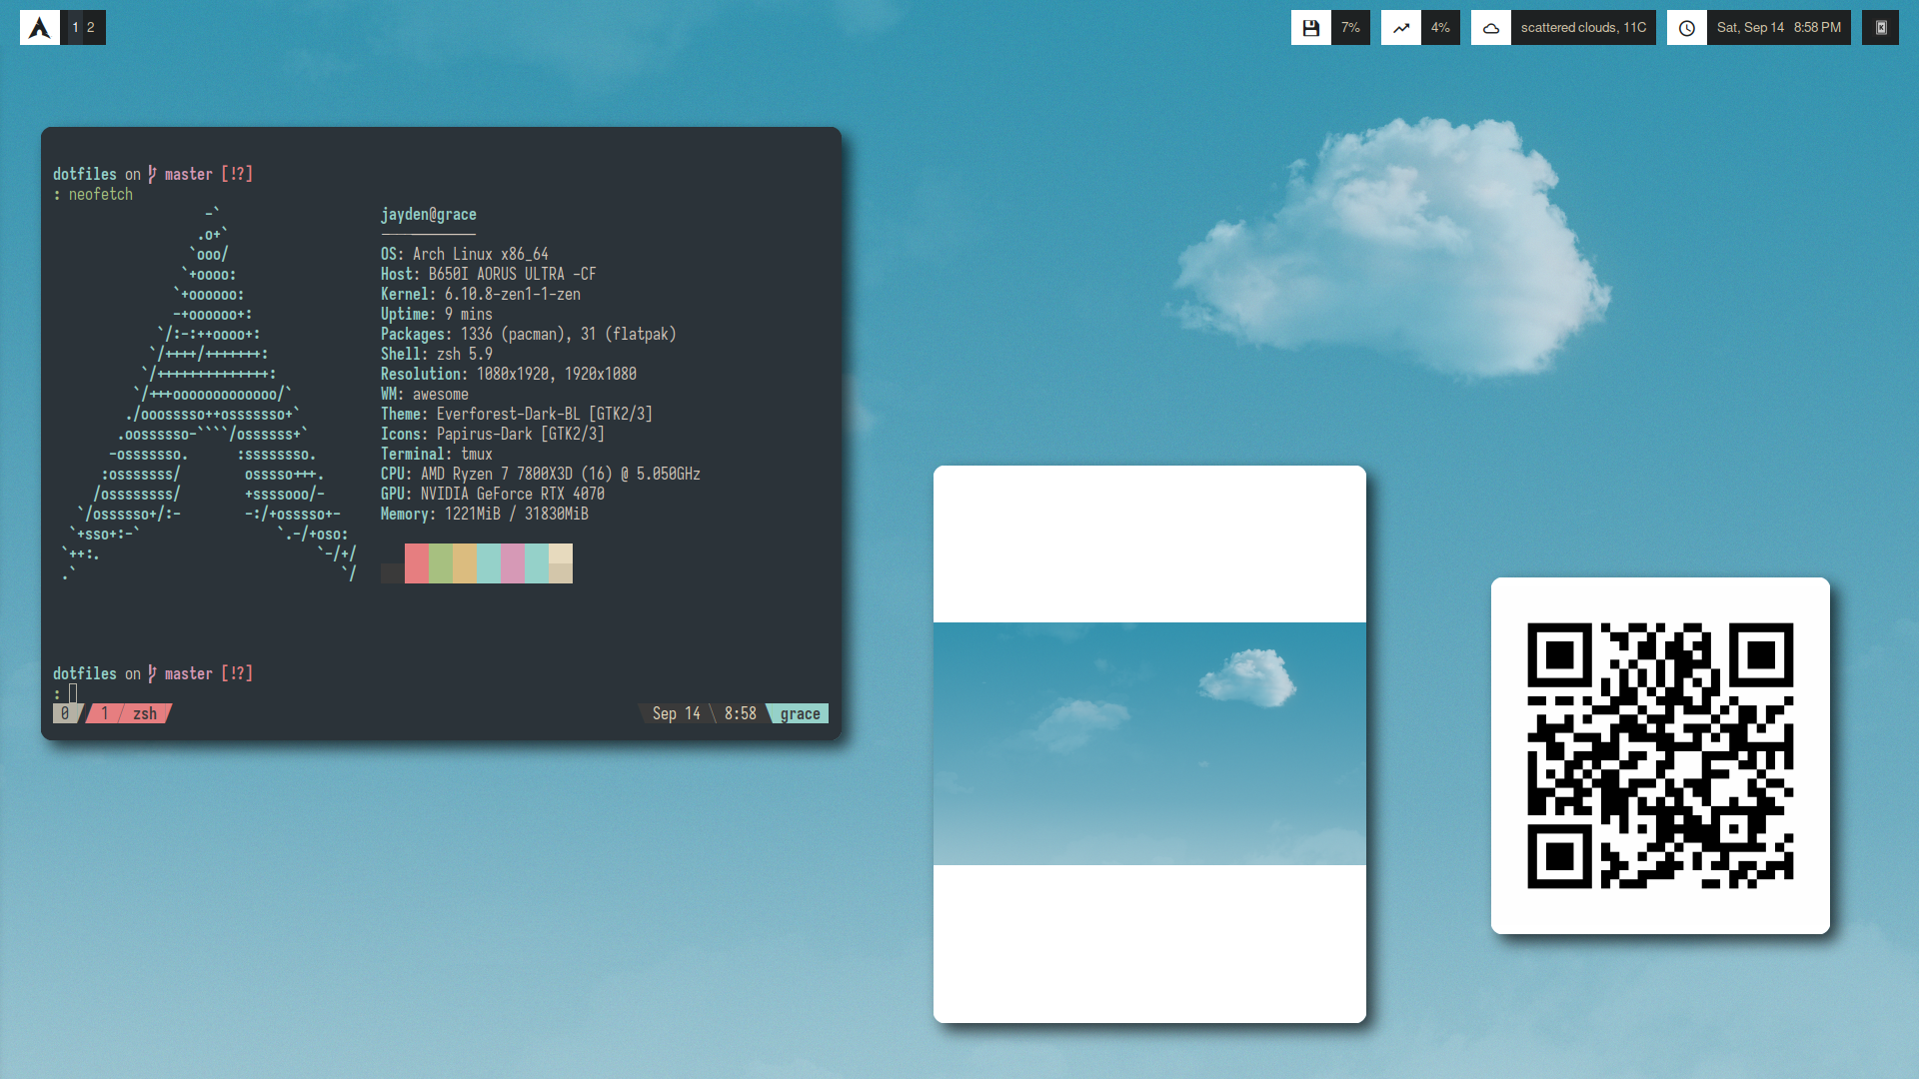Switch to workspace tag 1
The width and height of the screenshot is (1919, 1079).
coord(75,28)
